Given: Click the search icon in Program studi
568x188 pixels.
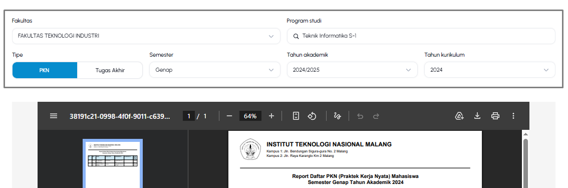Looking at the screenshot, I should pyautogui.click(x=296, y=36).
